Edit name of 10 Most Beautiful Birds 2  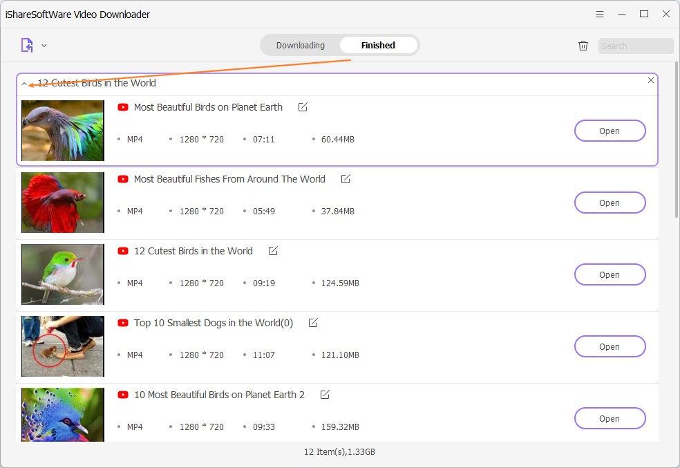point(325,395)
